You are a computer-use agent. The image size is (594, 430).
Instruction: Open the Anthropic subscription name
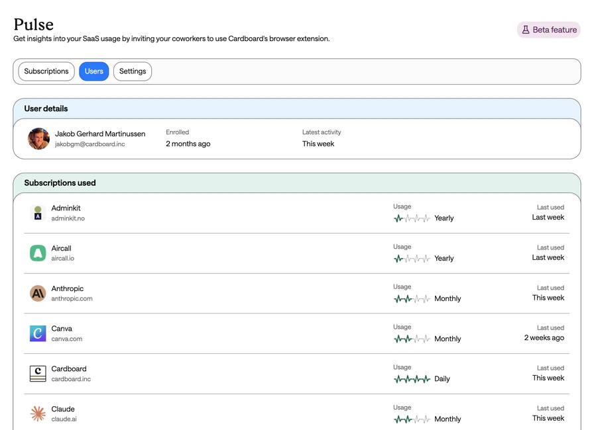point(68,288)
